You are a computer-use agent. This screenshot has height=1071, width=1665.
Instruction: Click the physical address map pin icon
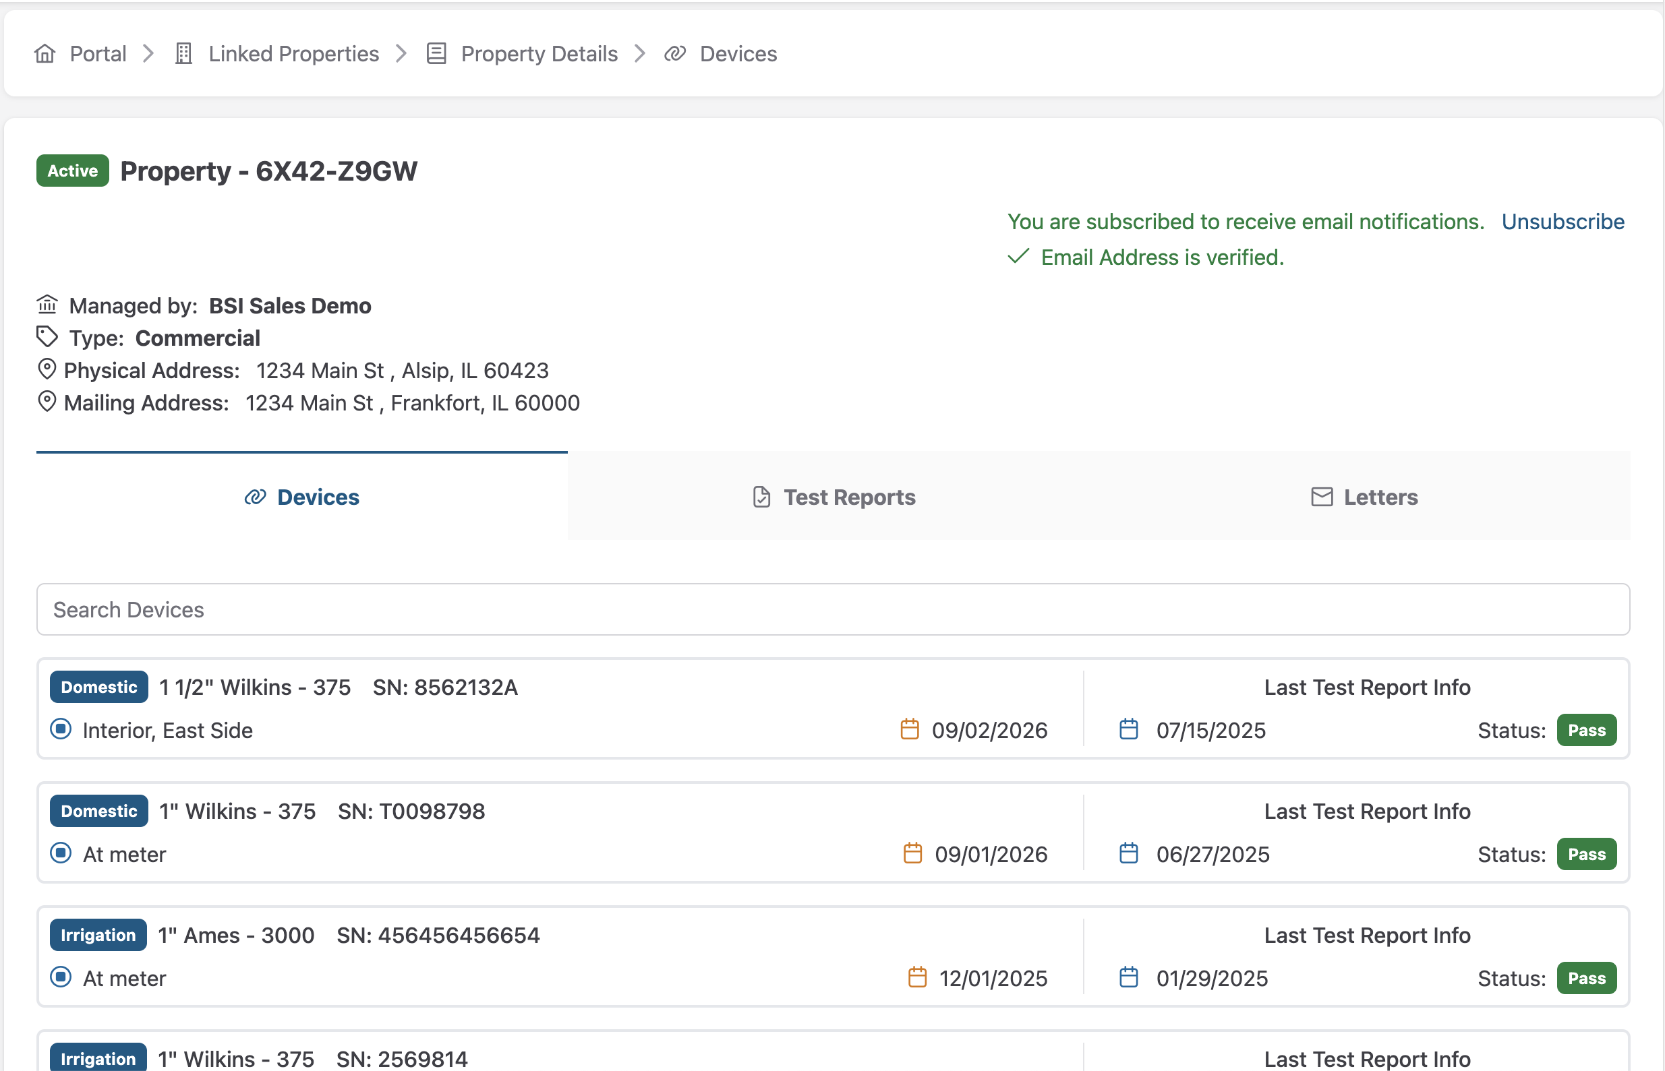pos(47,369)
